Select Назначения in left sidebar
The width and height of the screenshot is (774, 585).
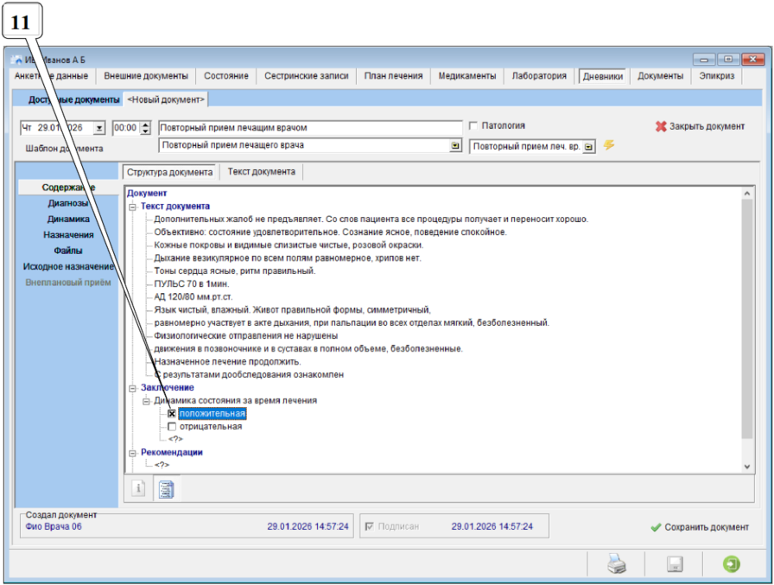68,234
